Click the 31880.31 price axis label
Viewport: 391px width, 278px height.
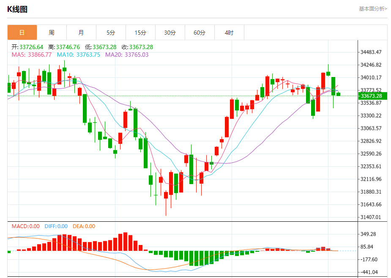pyautogui.click(x=371, y=192)
